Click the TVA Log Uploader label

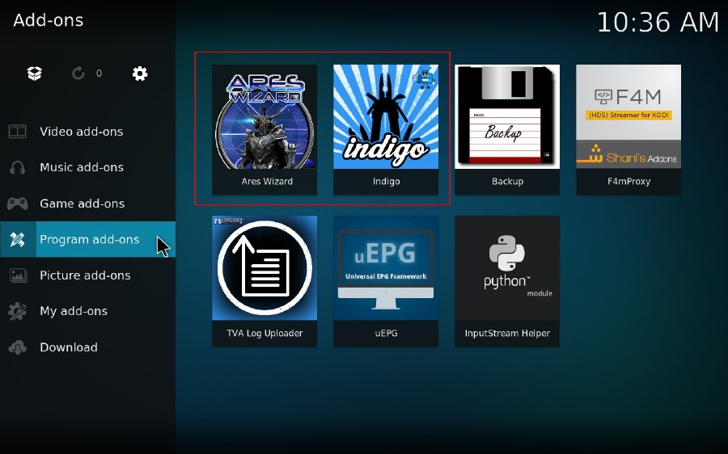pyautogui.click(x=265, y=333)
